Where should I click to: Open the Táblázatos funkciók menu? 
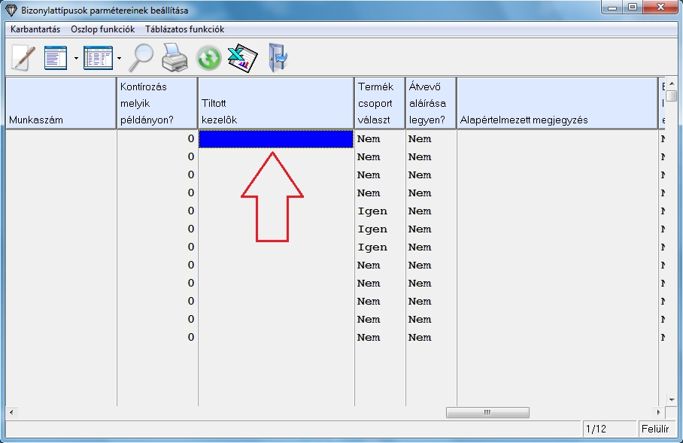pyautogui.click(x=184, y=29)
